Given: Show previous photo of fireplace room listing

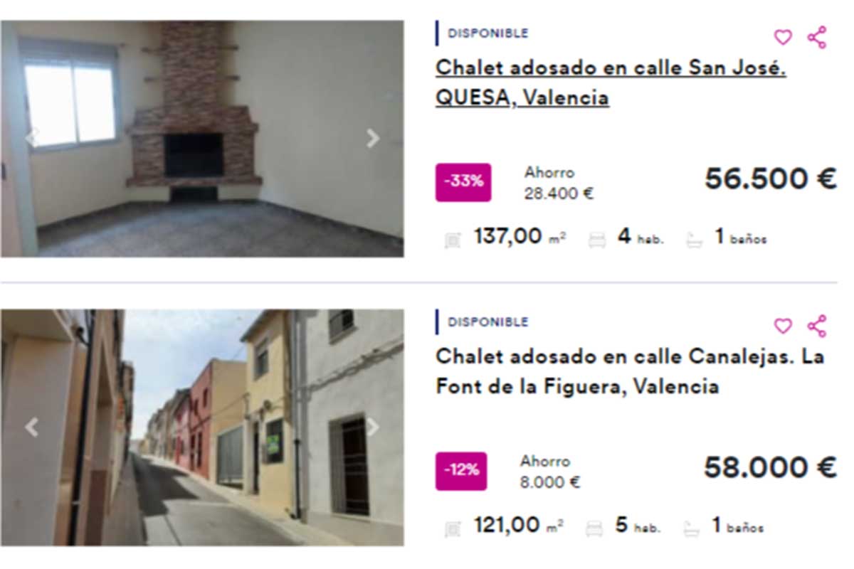Looking at the screenshot, I should tap(31, 137).
